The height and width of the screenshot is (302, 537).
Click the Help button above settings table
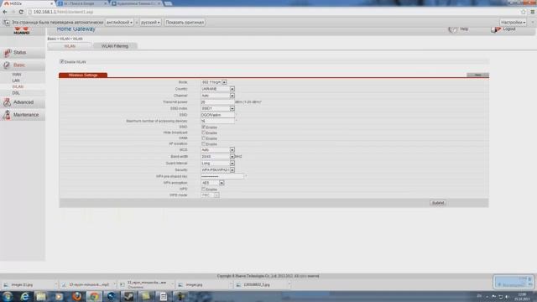point(477,75)
